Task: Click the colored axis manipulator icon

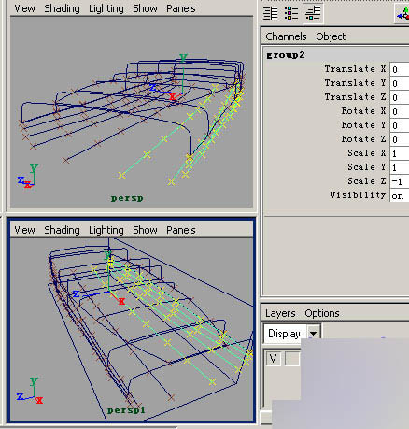Action: point(402,13)
